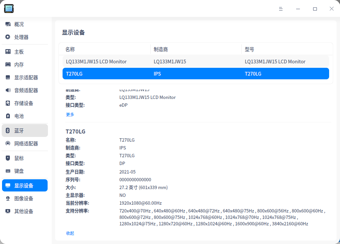Click the battery (电池) icon
The height and width of the screenshot is (244, 340).
8,116
